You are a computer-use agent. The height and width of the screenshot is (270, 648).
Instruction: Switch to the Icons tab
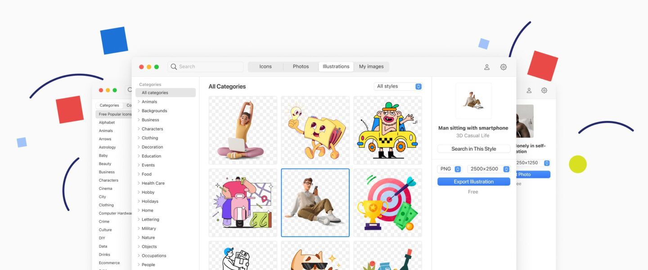[x=265, y=67]
